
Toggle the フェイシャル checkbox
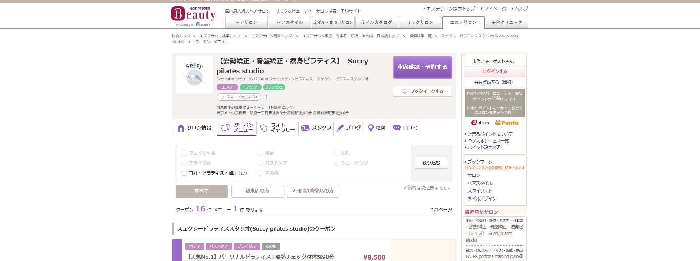184,153
